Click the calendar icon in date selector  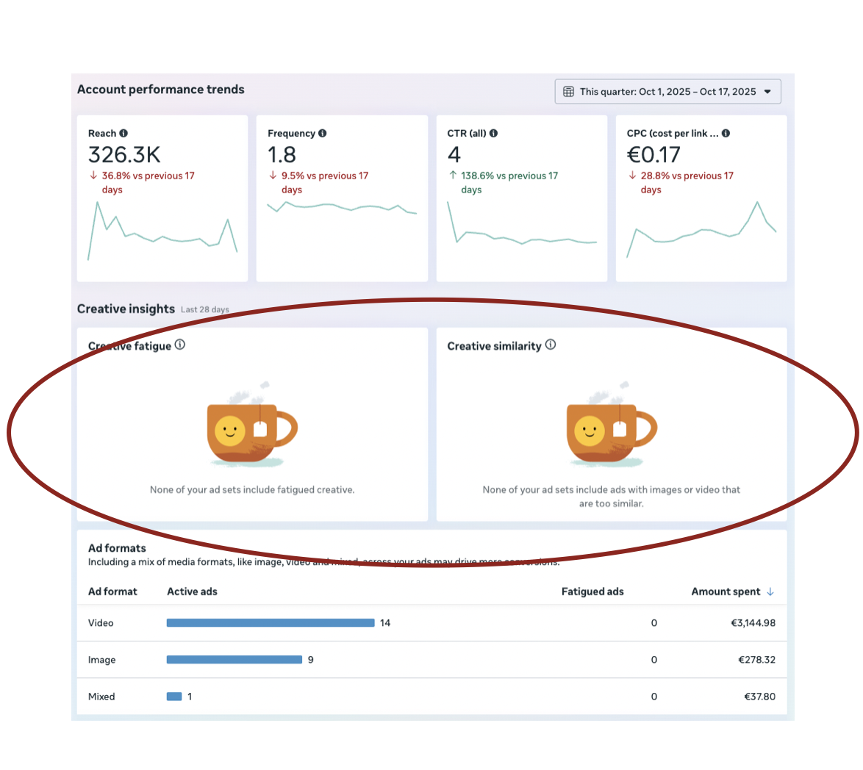point(568,92)
